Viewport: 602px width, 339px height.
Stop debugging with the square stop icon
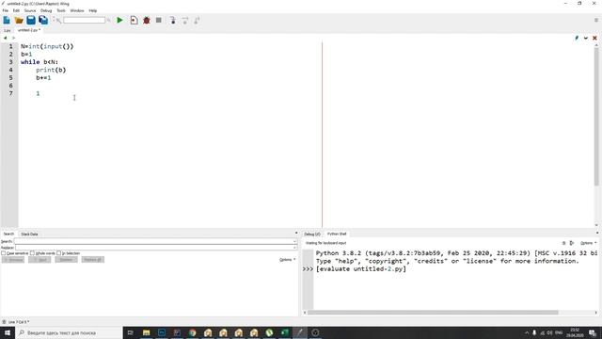point(159,20)
